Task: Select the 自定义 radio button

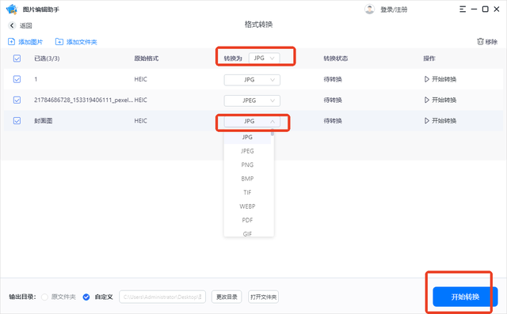Action: pyautogui.click(x=86, y=297)
